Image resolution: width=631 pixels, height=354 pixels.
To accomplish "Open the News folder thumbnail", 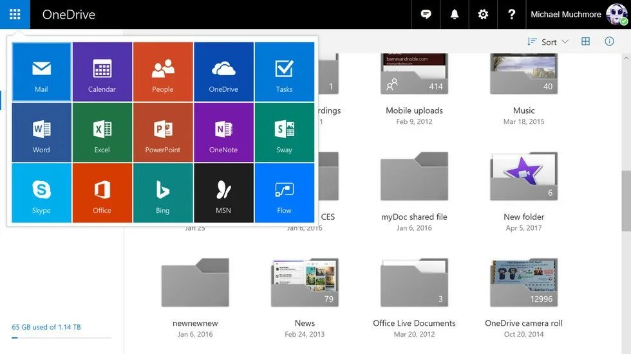I will [305, 283].
